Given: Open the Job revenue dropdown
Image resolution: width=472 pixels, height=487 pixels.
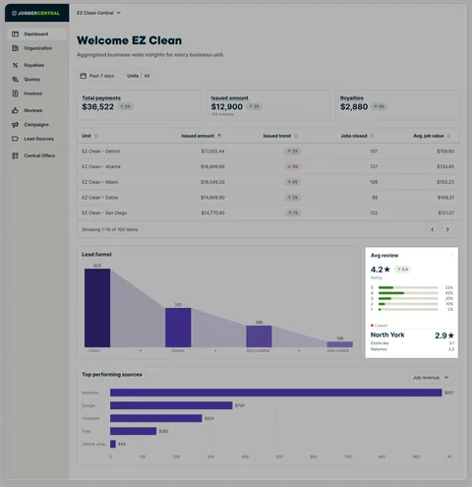Looking at the screenshot, I should click(431, 378).
